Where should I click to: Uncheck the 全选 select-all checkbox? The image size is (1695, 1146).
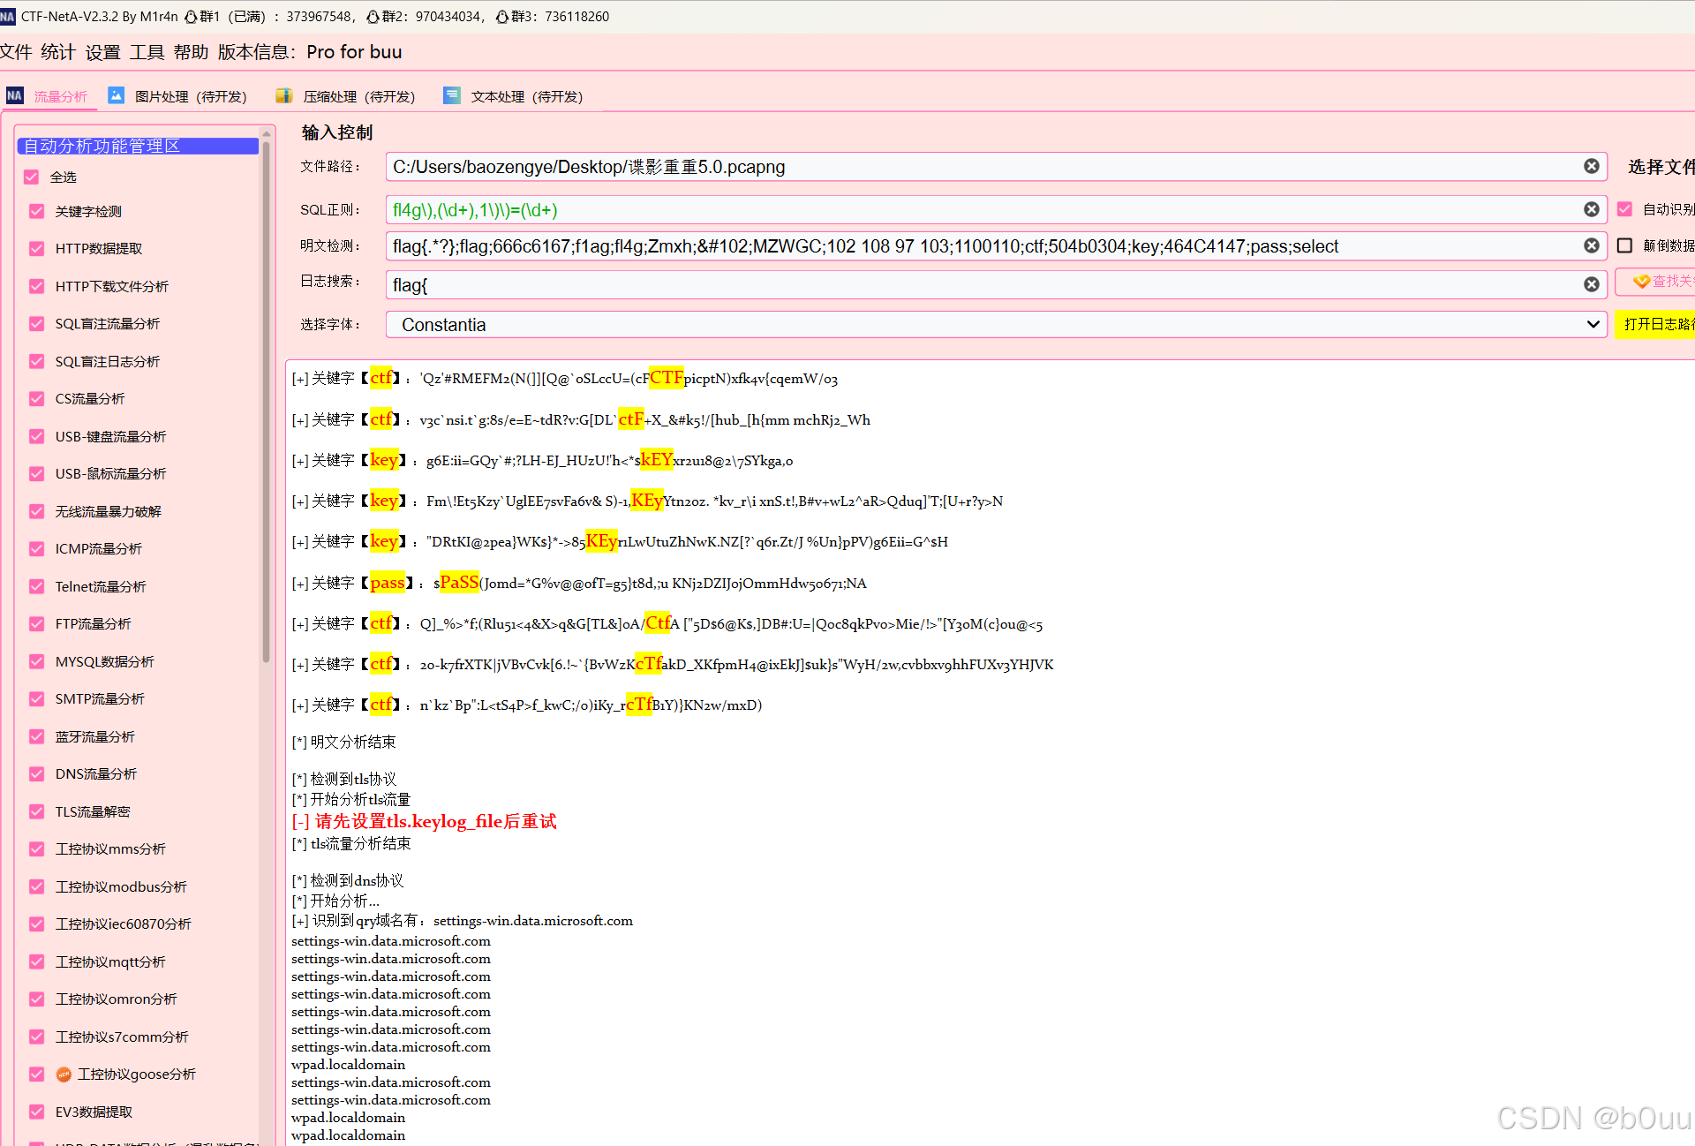coord(32,177)
